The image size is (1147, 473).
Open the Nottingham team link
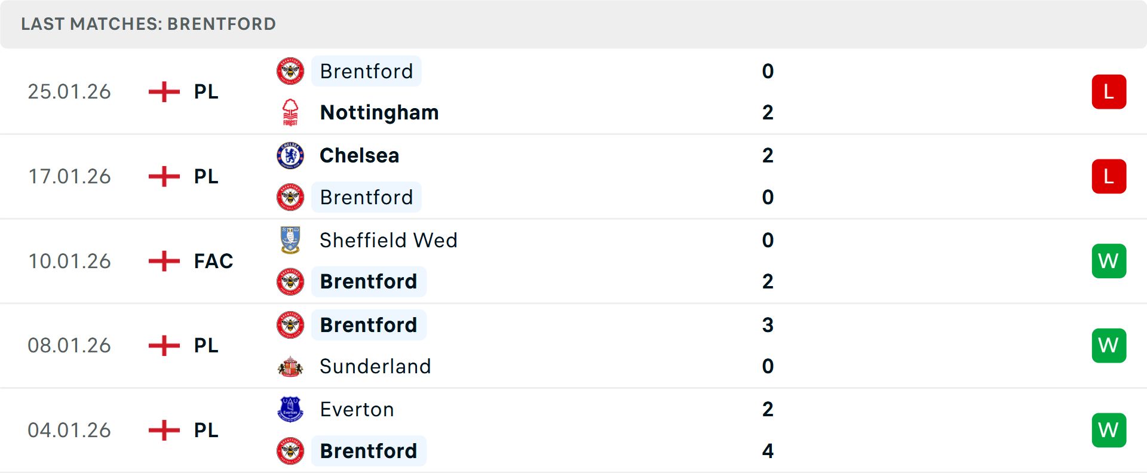[379, 112]
